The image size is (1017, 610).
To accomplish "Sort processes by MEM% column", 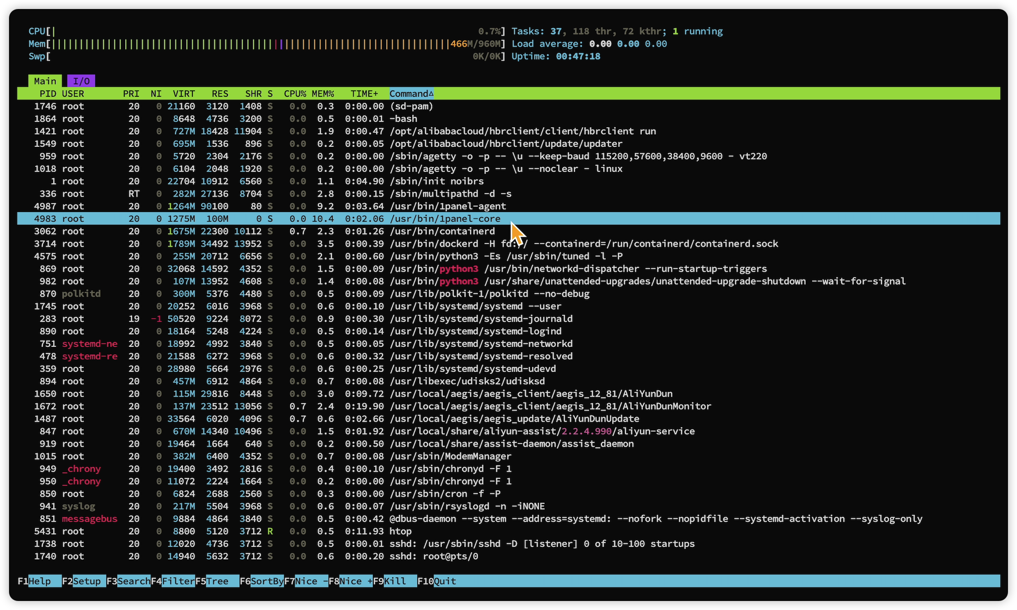I will pyautogui.click(x=323, y=94).
